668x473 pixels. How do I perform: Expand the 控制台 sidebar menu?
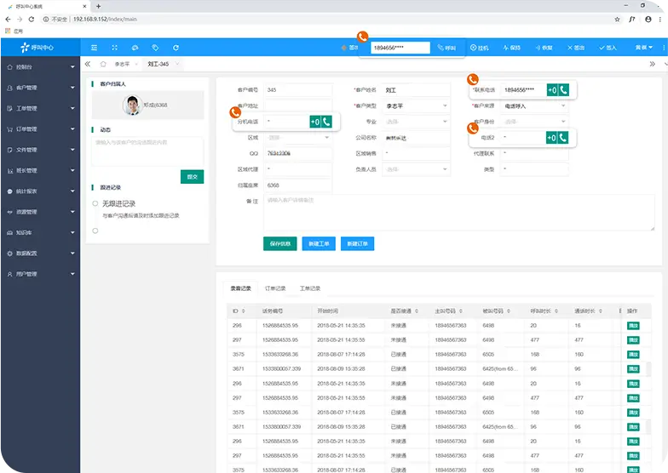[40, 66]
